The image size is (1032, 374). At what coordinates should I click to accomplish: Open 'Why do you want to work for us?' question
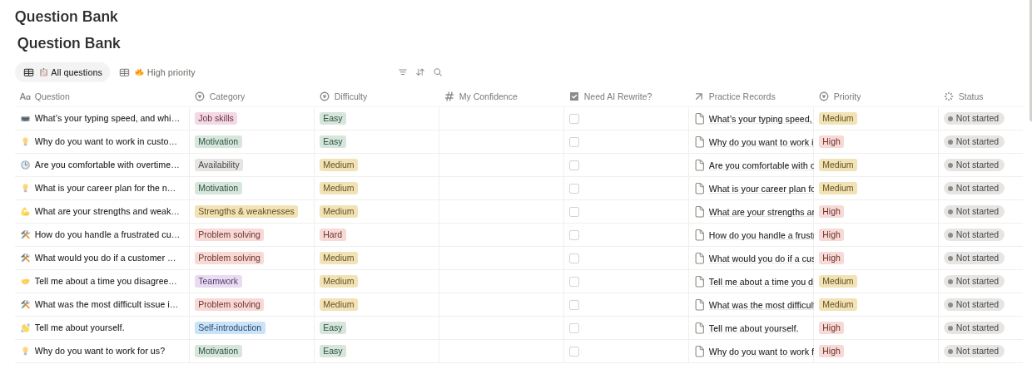tap(100, 352)
